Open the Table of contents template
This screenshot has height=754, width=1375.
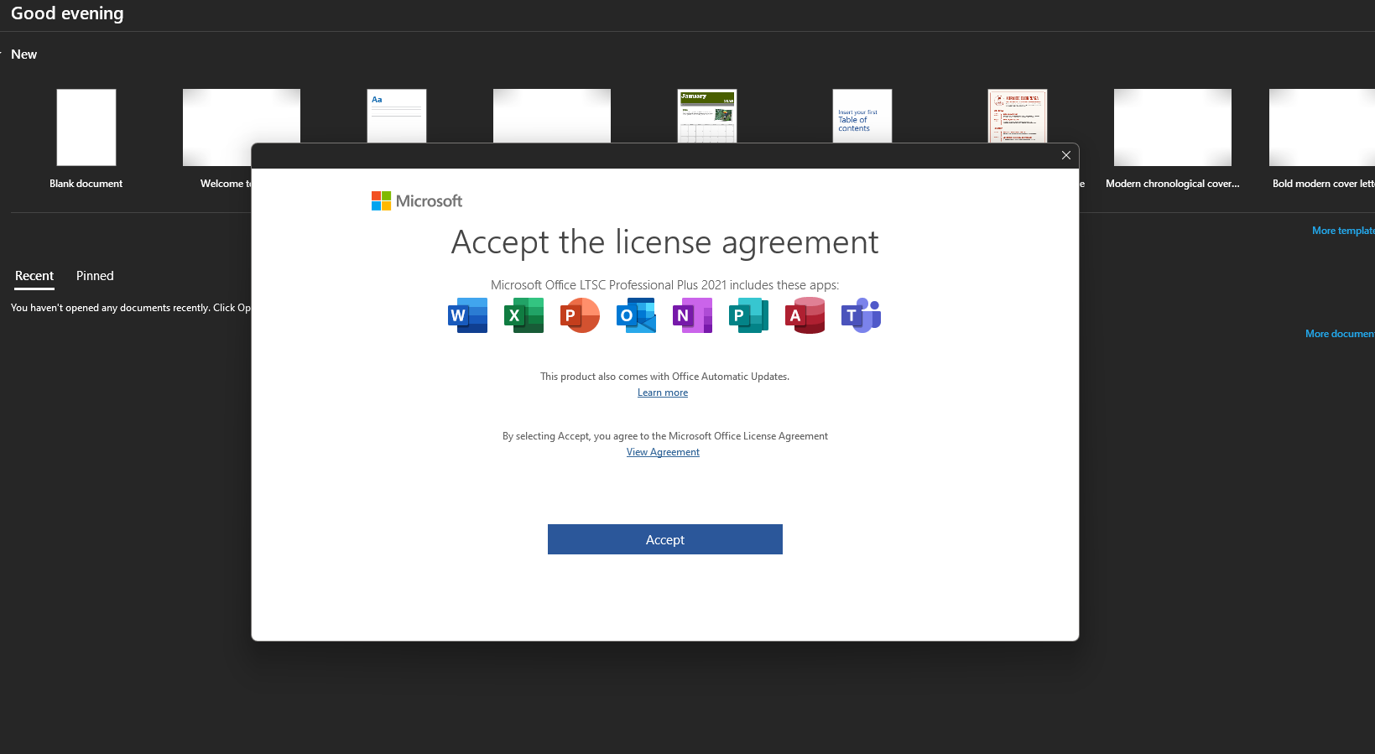click(x=862, y=116)
